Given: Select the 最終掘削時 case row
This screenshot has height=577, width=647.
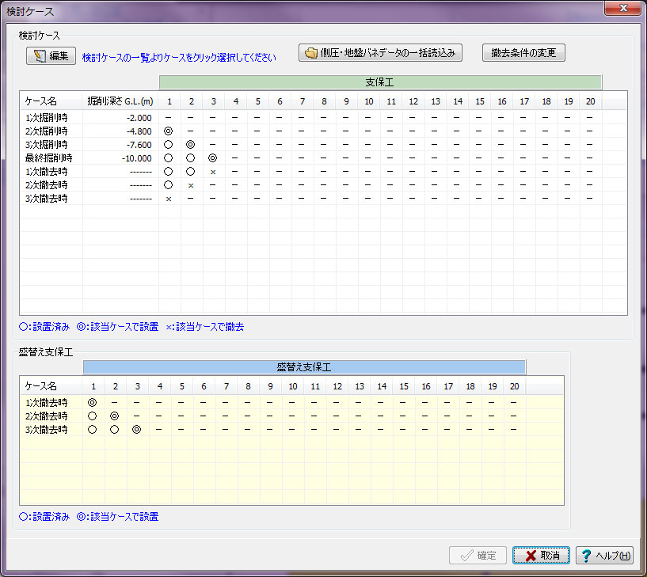Looking at the screenshot, I should pyautogui.click(x=323, y=158).
